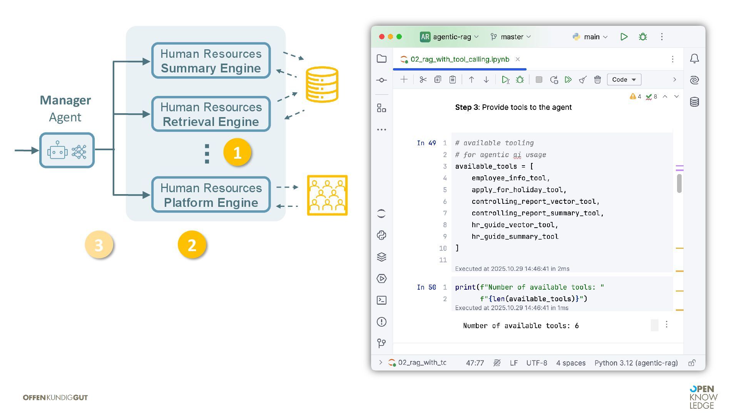Click the Run All cells icon
The image size is (739, 416).
[568, 80]
